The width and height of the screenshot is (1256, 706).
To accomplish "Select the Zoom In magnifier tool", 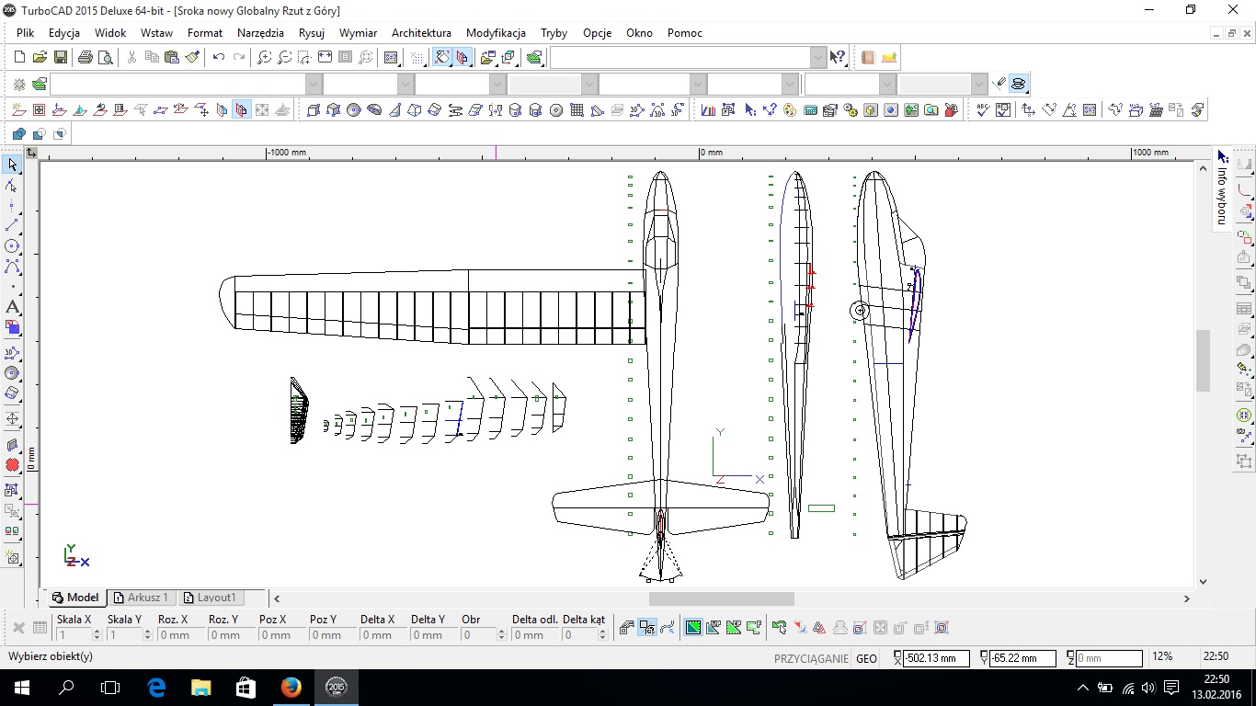I will pyautogui.click(x=264, y=57).
